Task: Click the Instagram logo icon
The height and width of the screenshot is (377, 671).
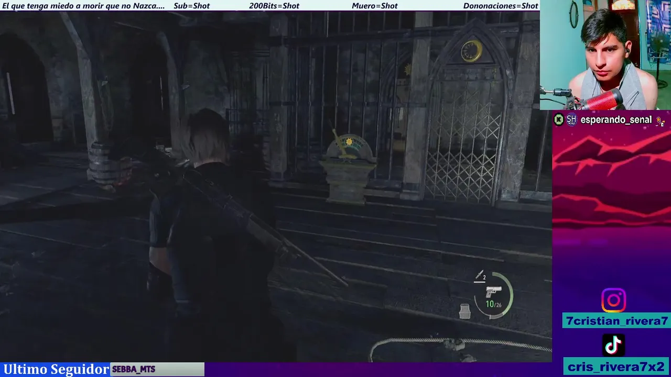Action: point(613,301)
